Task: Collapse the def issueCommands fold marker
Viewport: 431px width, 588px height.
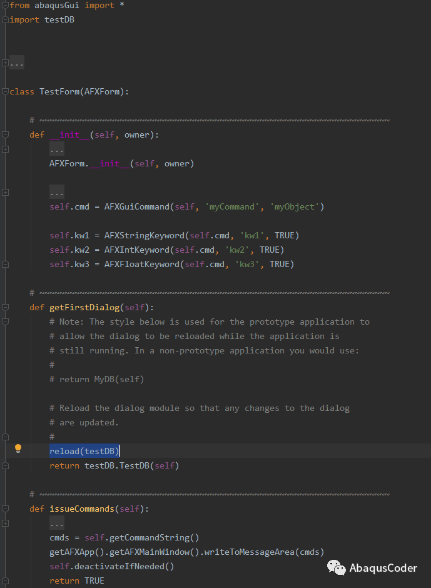Action: [5, 509]
